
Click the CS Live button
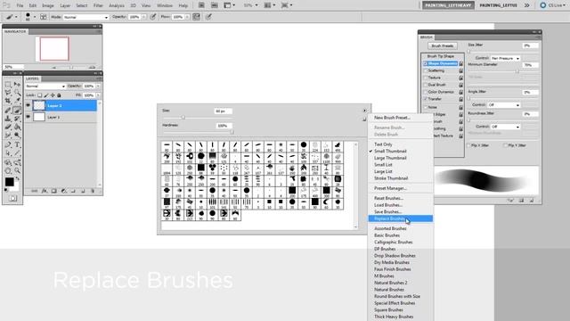pyautogui.click(x=553, y=5)
